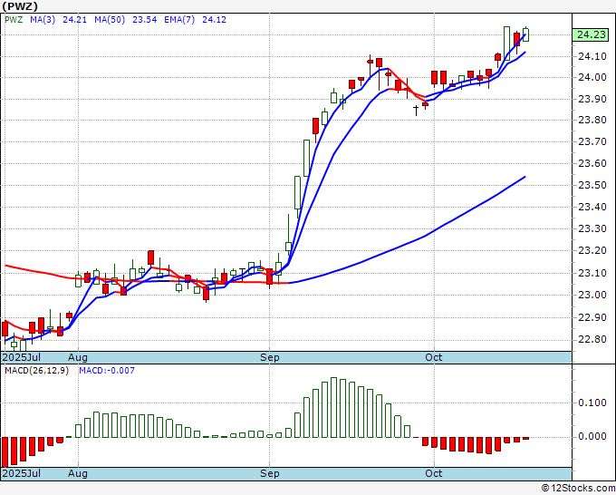This screenshot has width=616, height=495.
Task: Click the Oct marker on price chart axis
Action: [435, 358]
